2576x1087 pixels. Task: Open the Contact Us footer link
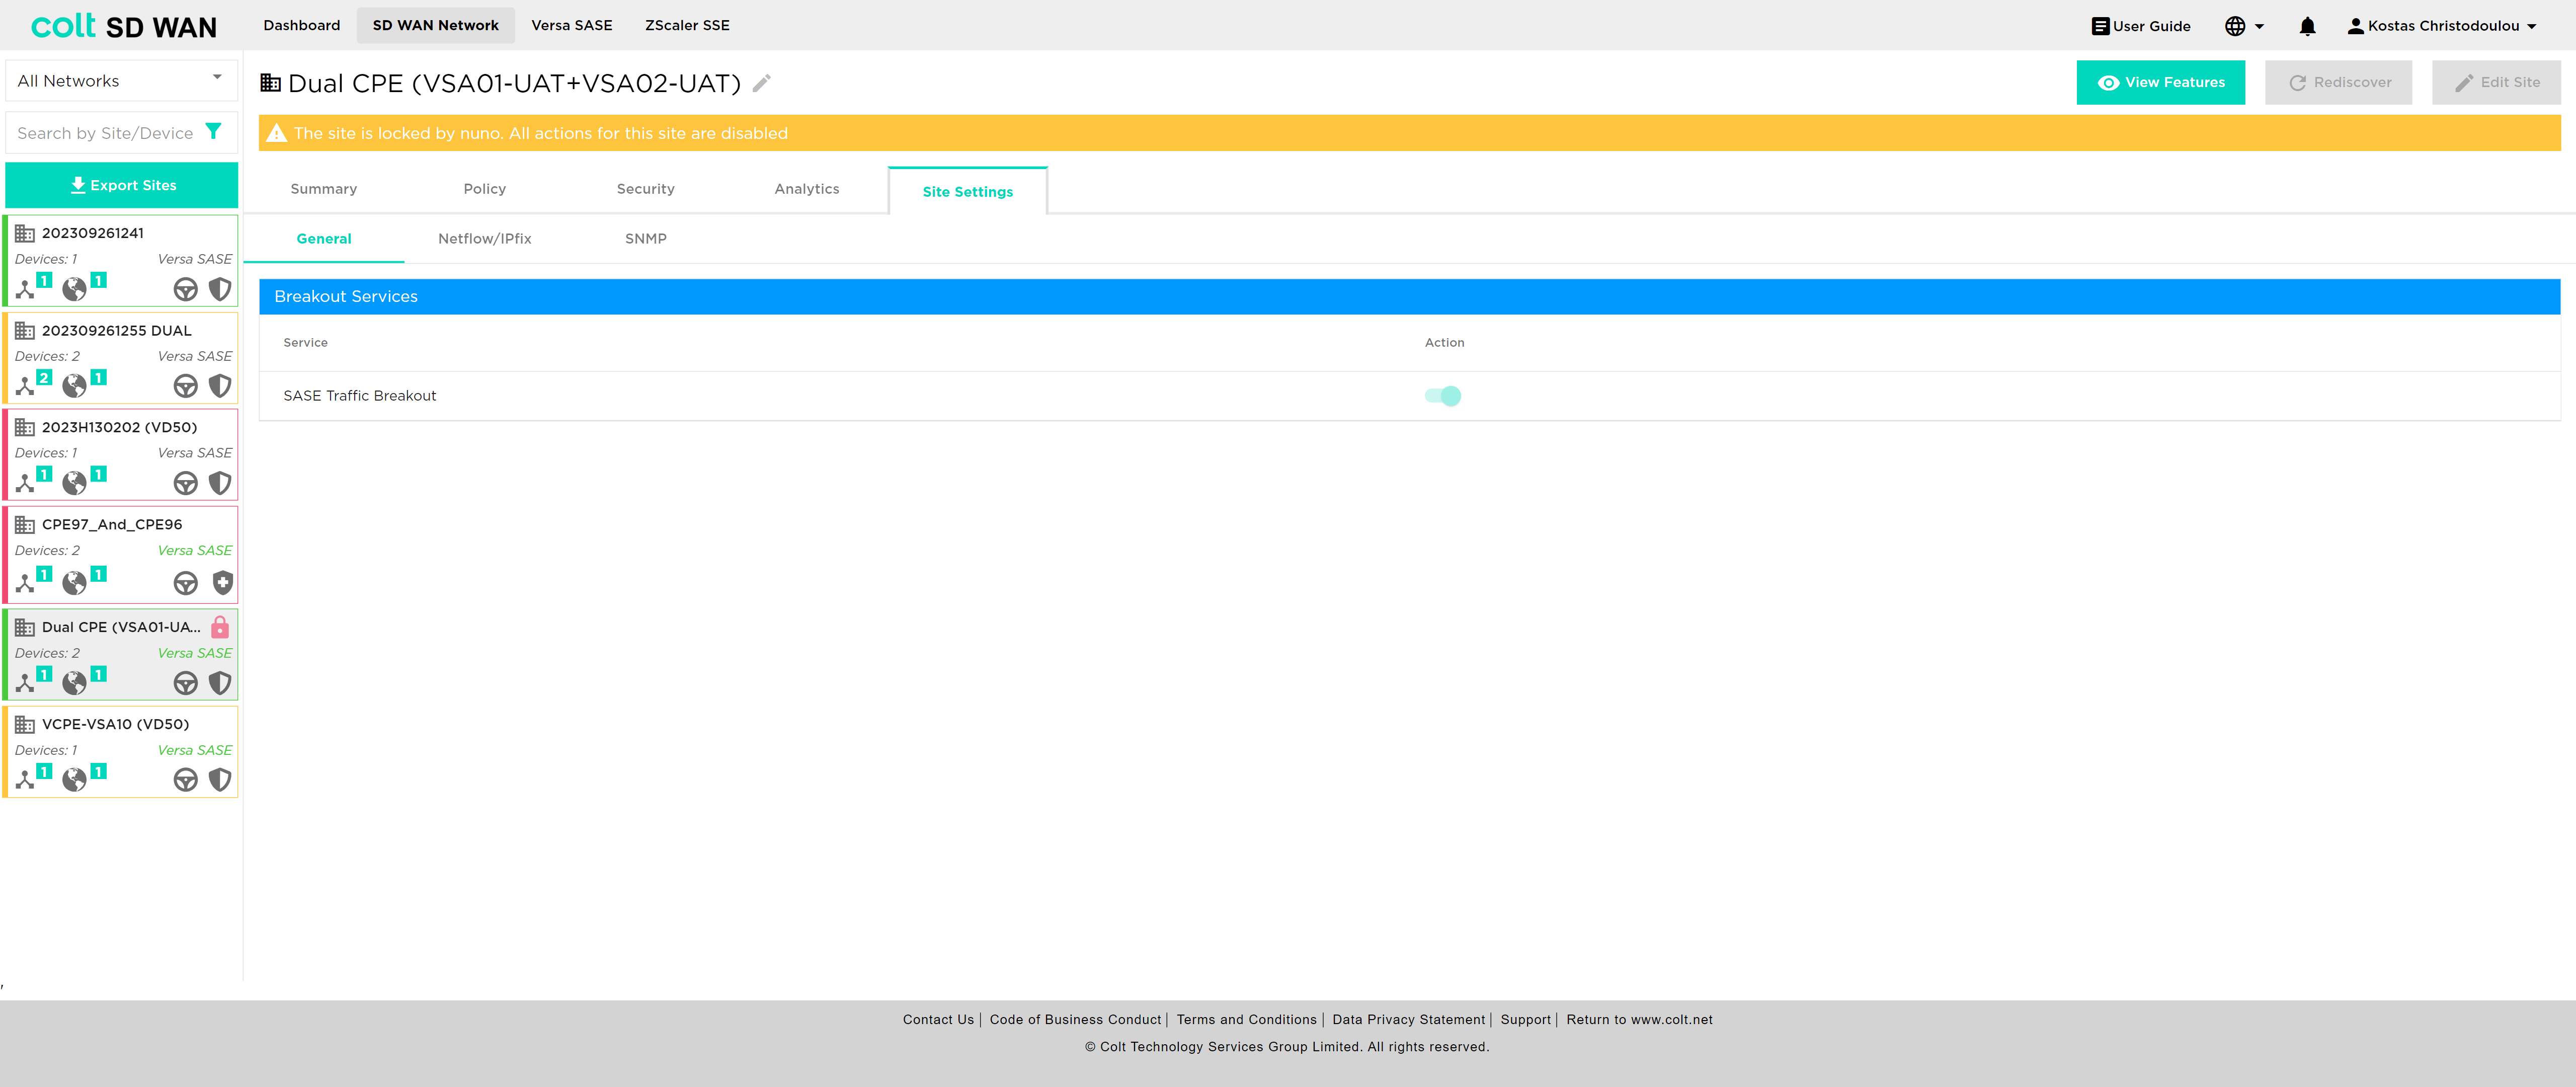[938, 1020]
